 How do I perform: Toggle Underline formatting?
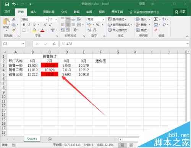click(x=34, y=25)
